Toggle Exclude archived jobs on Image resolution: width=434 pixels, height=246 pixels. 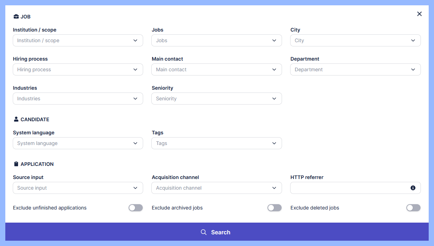tap(275, 208)
